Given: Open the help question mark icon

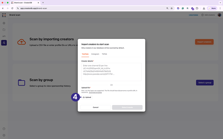Looking at the screenshot, I should pos(4,129).
